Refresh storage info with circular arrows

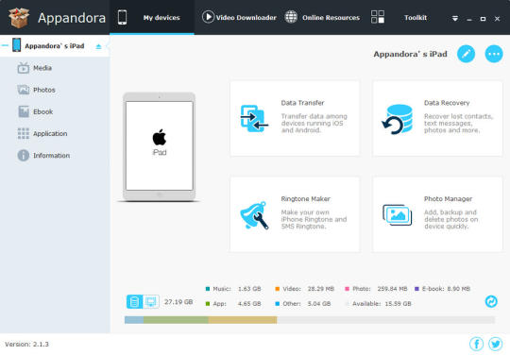(491, 301)
